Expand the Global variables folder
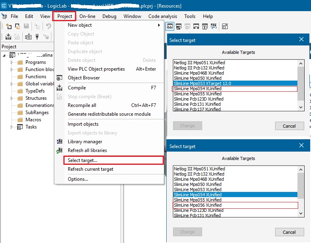 12,84
